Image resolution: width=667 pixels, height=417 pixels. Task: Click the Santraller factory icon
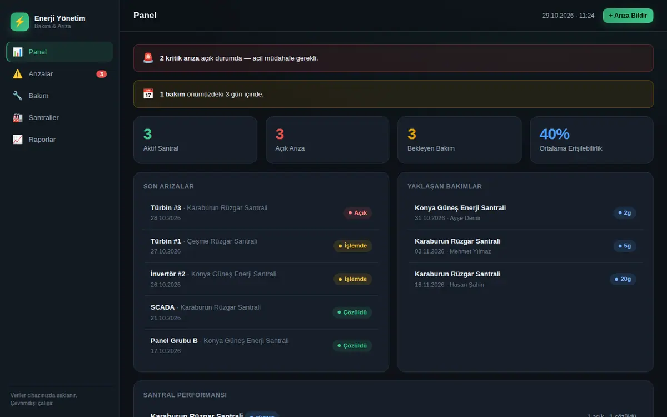18,118
